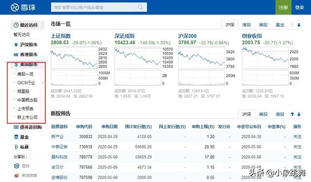311x182 pixels.
Task: Click the 创业板指 price chart
Action: pos(265,58)
